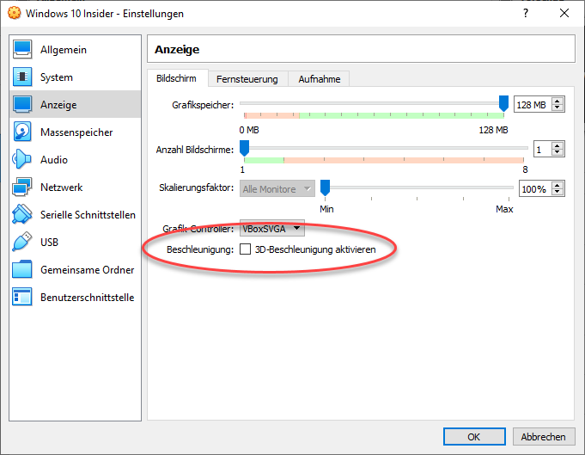Click the Grafikspeicher label
This screenshot has width=585, height=455.
[203, 105]
